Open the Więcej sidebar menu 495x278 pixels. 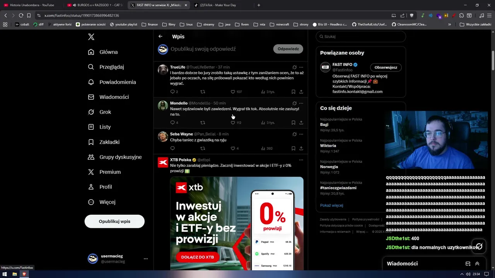(x=102, y=202)
